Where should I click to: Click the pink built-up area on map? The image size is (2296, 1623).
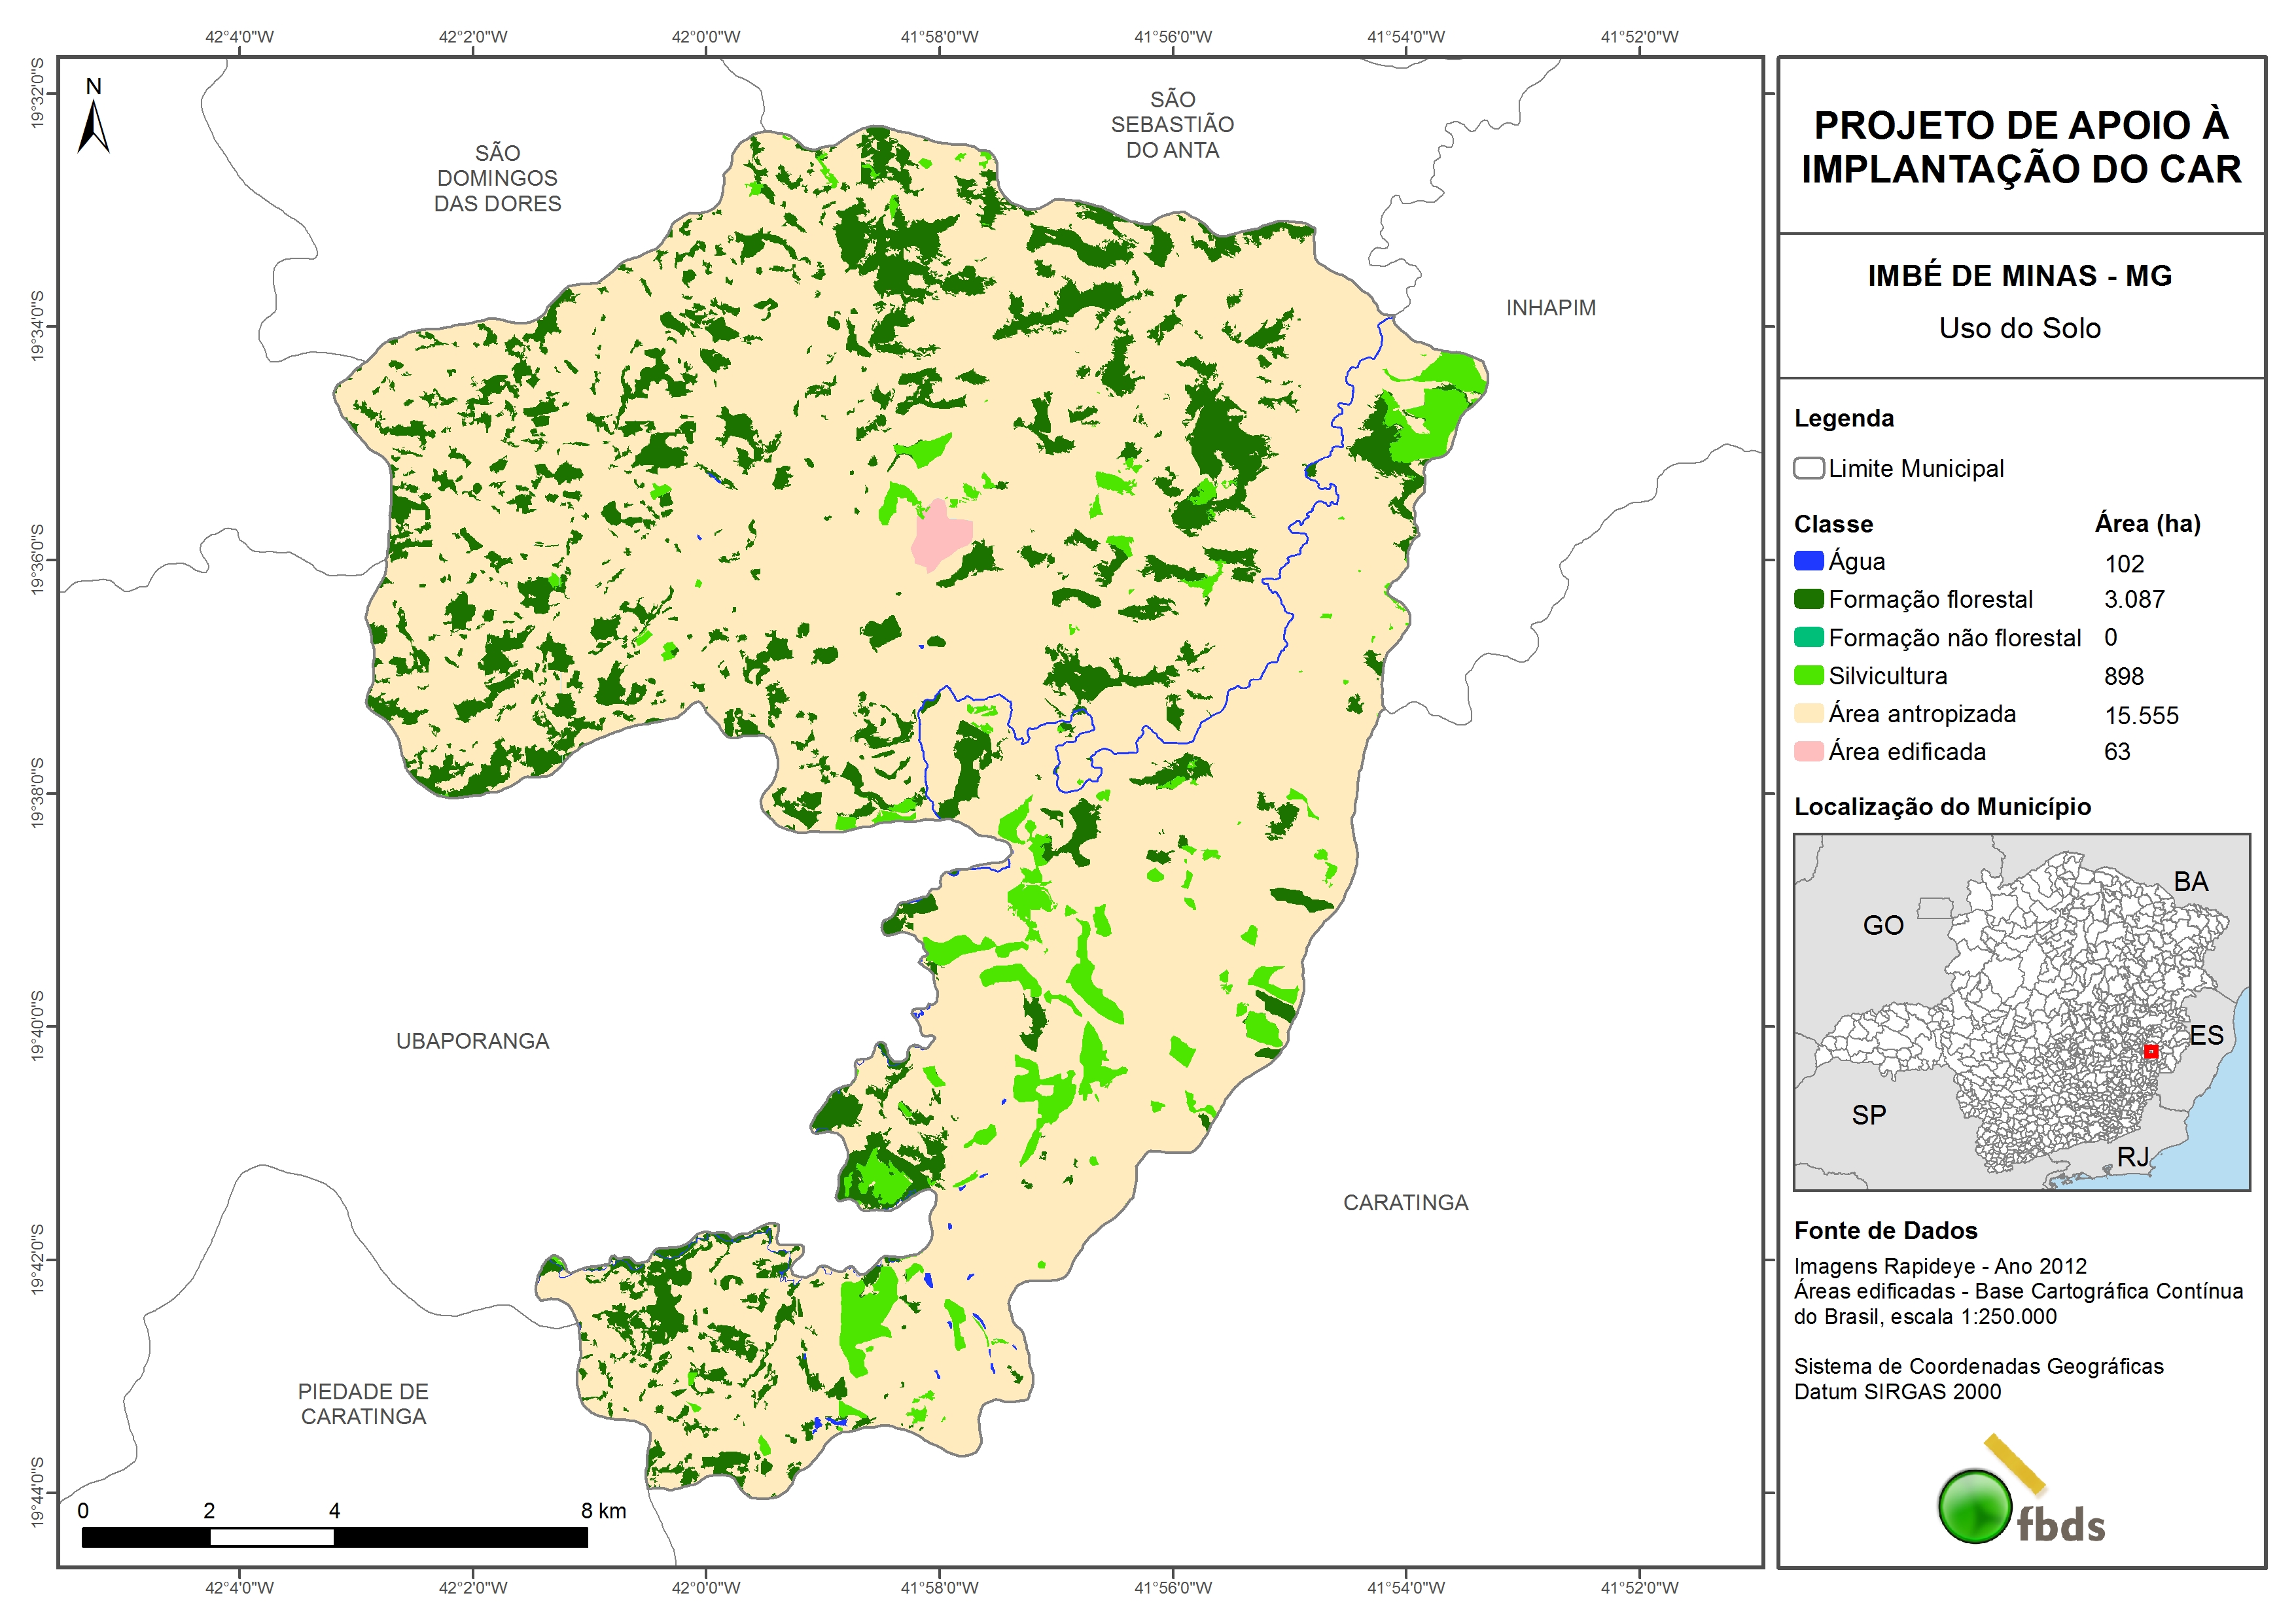[940, 536]
